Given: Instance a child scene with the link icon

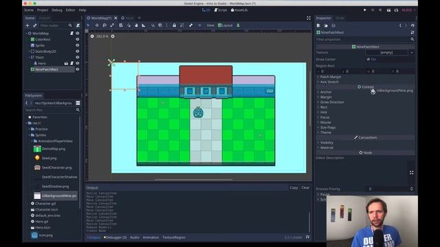Looking at the screenshot, I should (x=35, y=25).
